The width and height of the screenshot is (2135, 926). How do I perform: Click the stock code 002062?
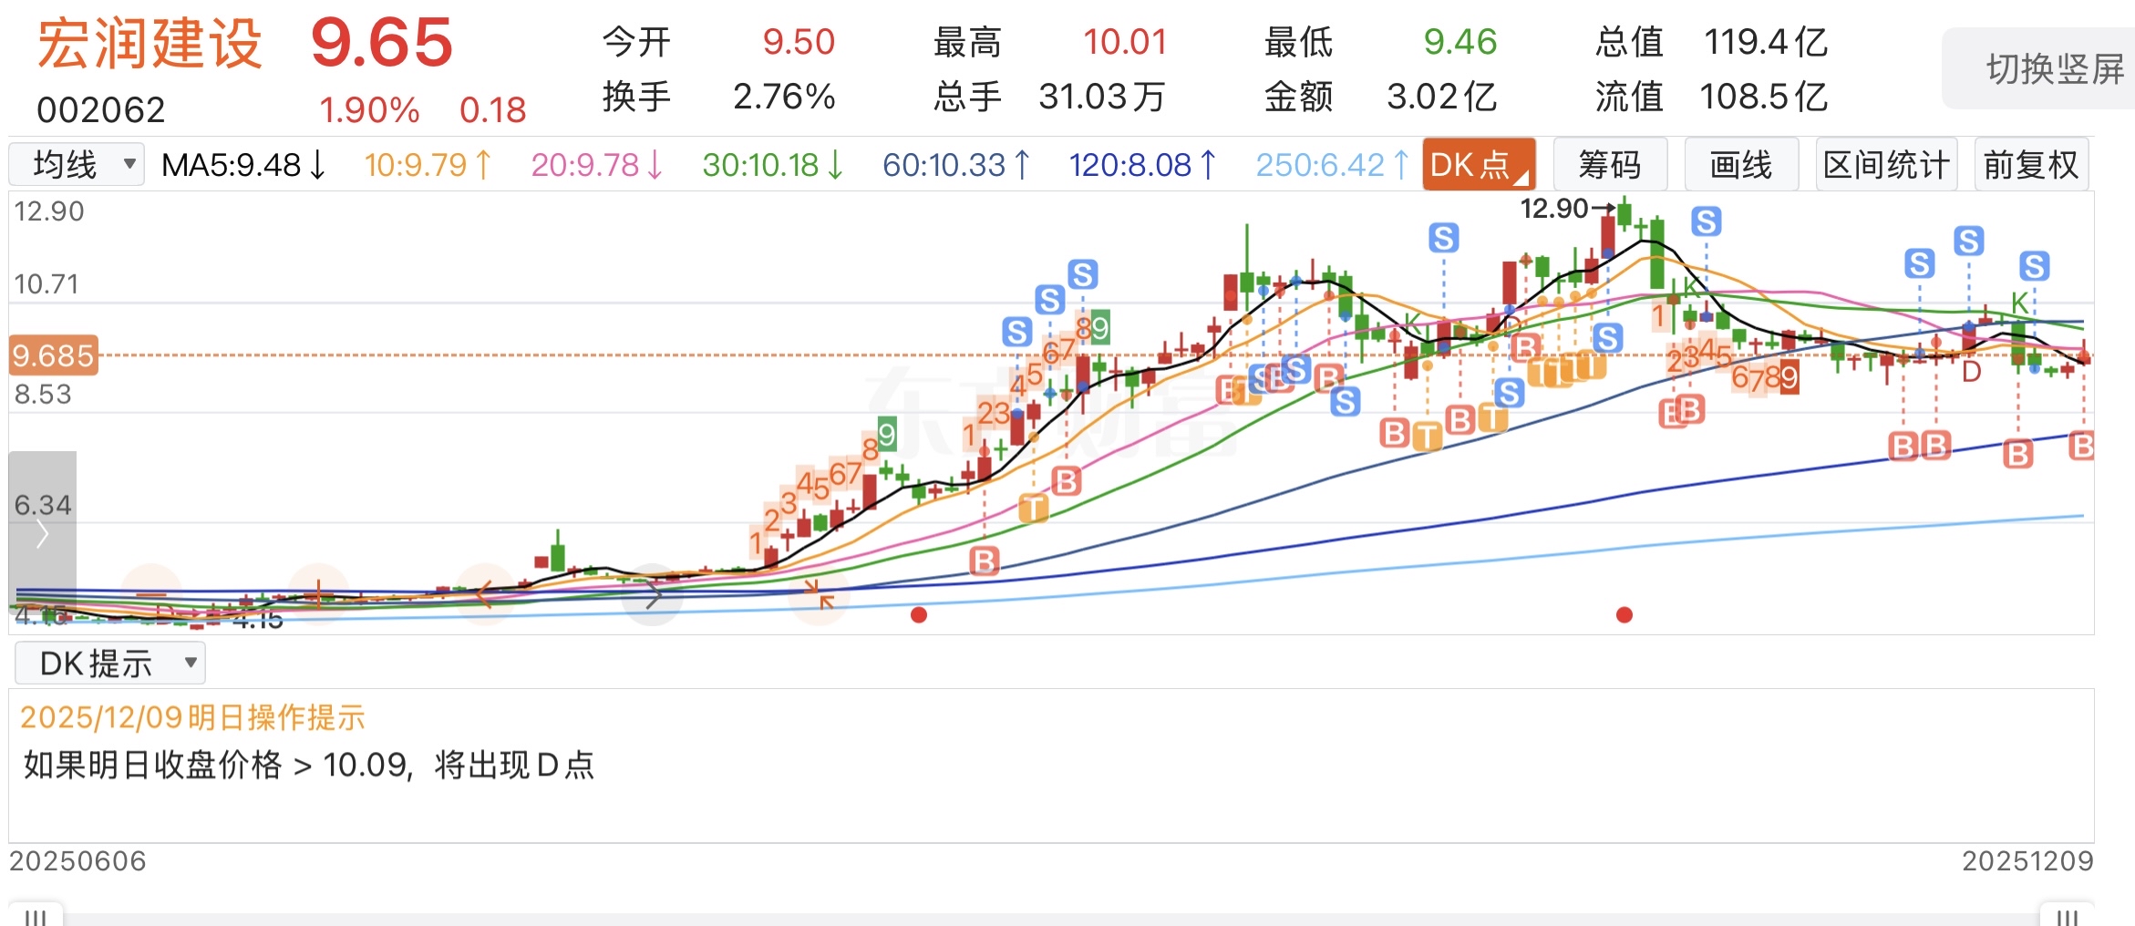tap(101, 110)
